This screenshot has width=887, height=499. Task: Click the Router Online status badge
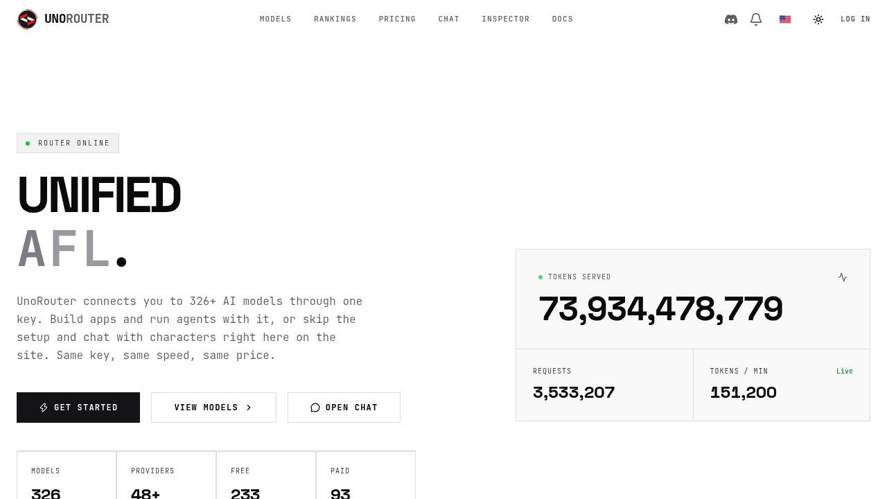[x=68, y=143]
